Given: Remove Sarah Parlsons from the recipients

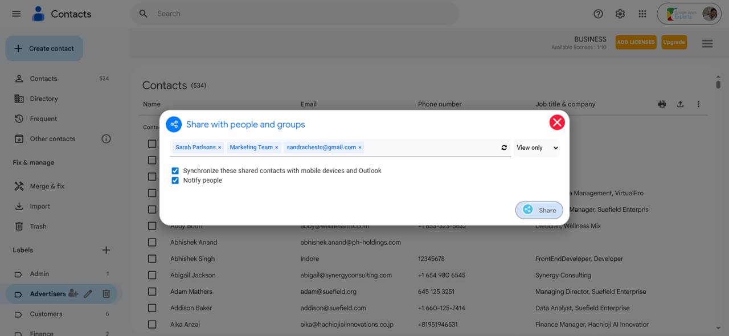Looking at the screenshot, I should click(x=219, y=147).
